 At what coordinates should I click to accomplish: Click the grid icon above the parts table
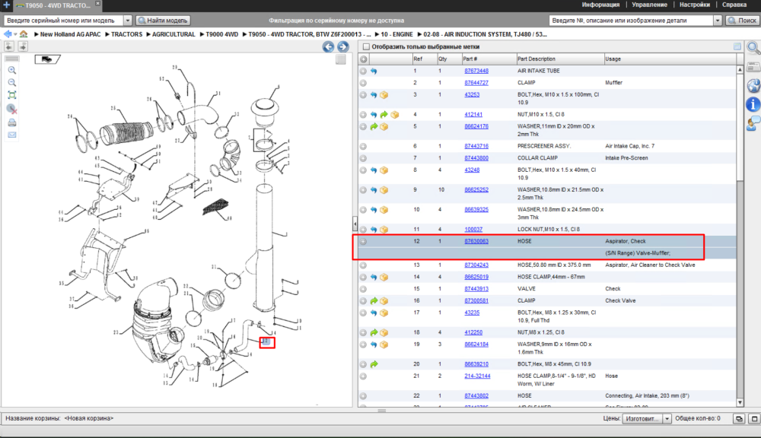click(737, 46)
